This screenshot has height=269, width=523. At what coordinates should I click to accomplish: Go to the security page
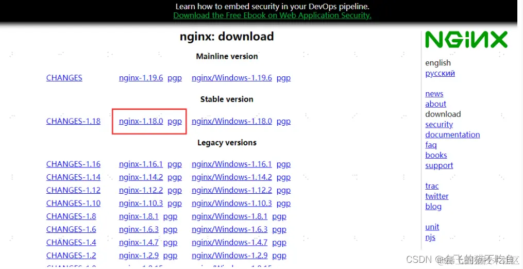(439, 125)
